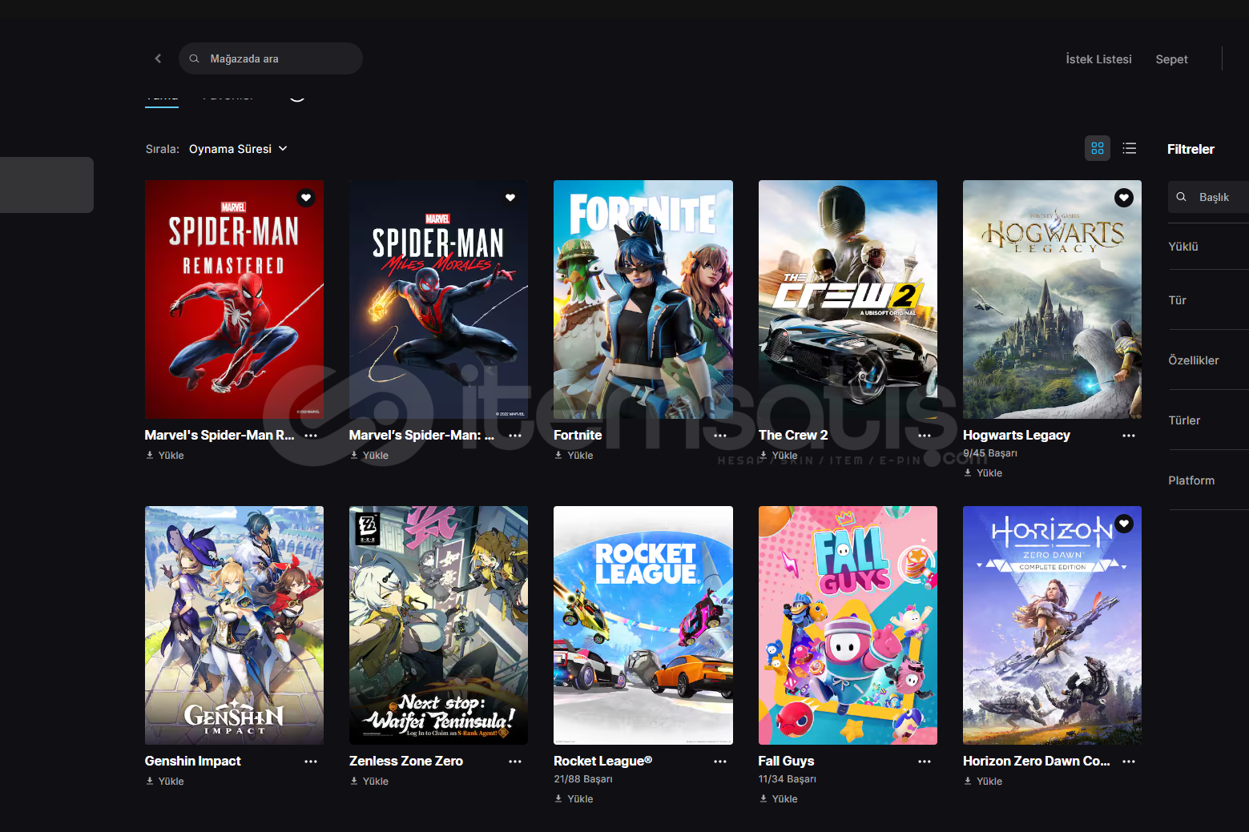The height and width of the screenshot is (832, 1249).
Task: Toggle the favorite heart on Miles Morales cover
Action: coord(510,198)
